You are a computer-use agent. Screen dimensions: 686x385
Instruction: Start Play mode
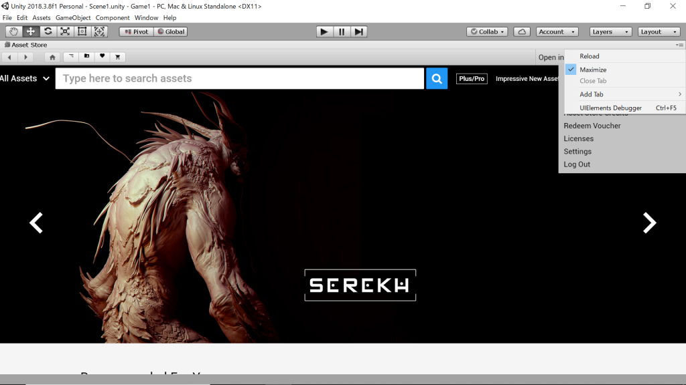pyautogui.click(x=324, y=31)
